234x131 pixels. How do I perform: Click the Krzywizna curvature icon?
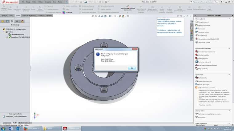pyautogui.click(x=64, y=12)
